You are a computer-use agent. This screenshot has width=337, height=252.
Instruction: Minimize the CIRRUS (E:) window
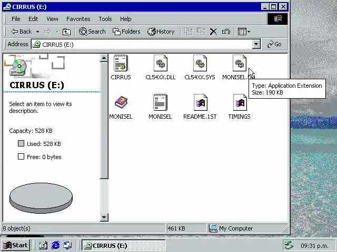pyautogui.click(x=265, y=7)
